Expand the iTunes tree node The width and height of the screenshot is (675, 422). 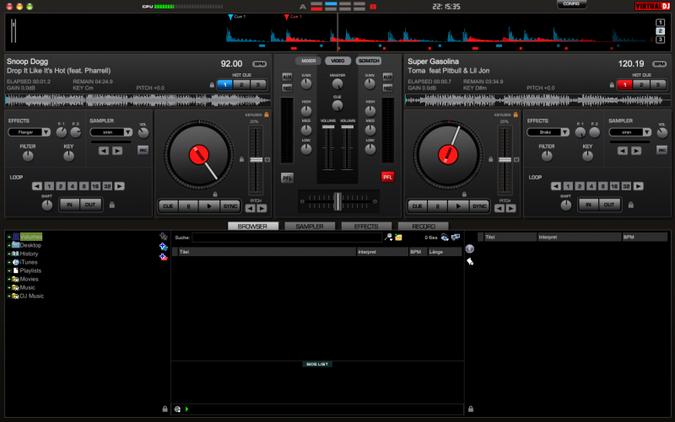tap(9, 262)
